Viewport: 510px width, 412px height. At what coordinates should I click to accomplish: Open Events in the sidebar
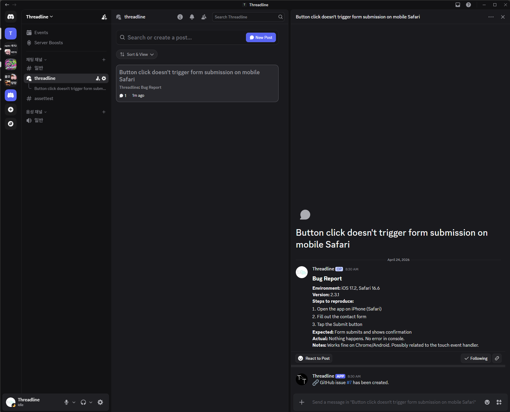click(66, 33)
